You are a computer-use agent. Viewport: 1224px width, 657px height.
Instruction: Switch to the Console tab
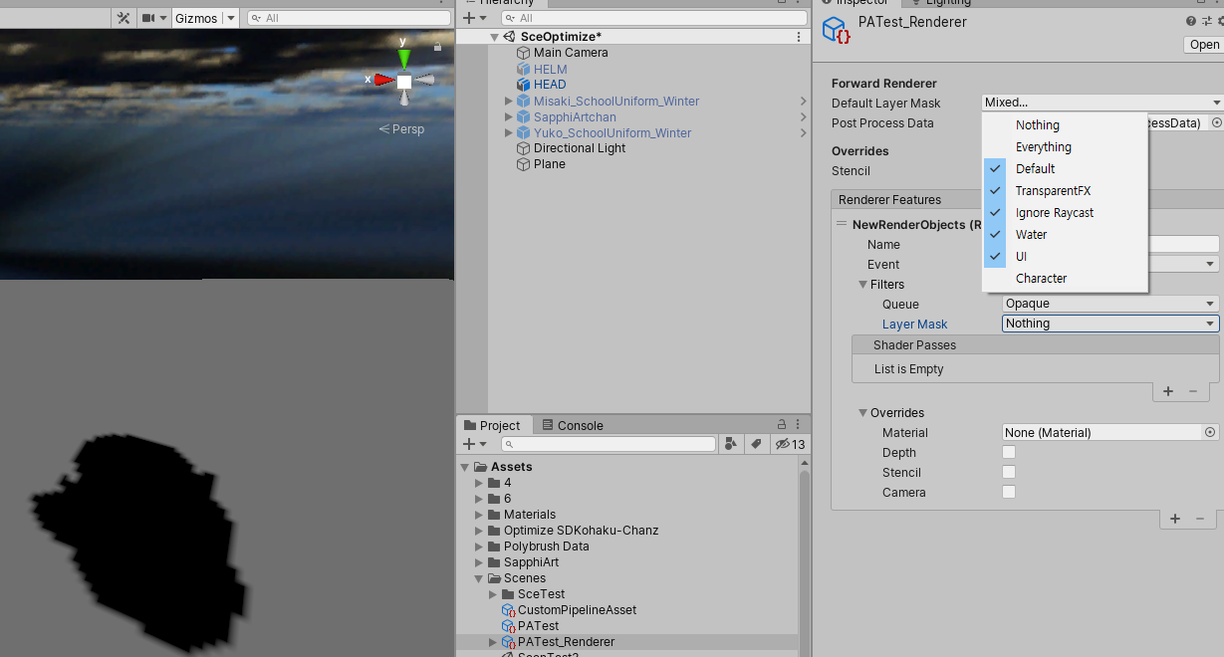[x=573, y=425]
